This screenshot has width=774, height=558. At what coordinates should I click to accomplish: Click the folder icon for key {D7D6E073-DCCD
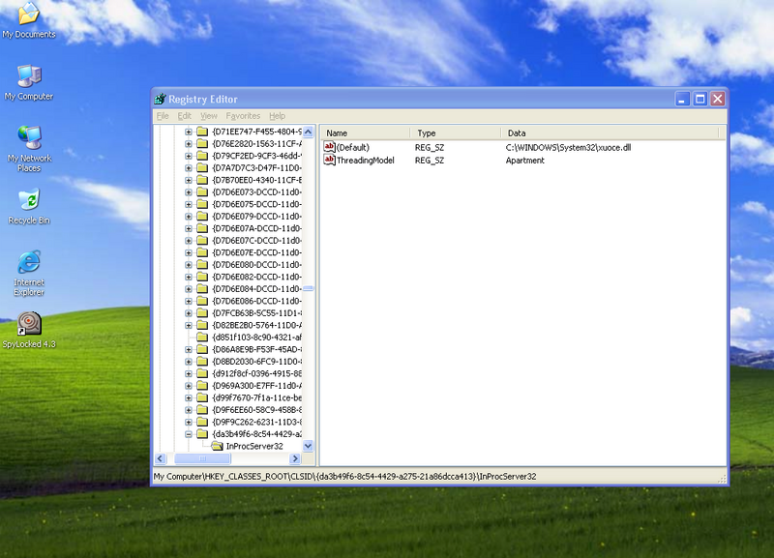[x=202, y=191]
